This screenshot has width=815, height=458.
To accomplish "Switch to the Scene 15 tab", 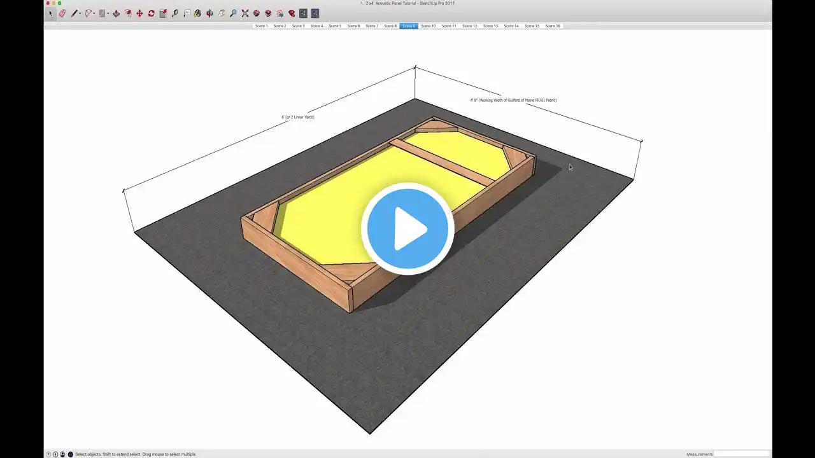I will [x=532, y=26].
